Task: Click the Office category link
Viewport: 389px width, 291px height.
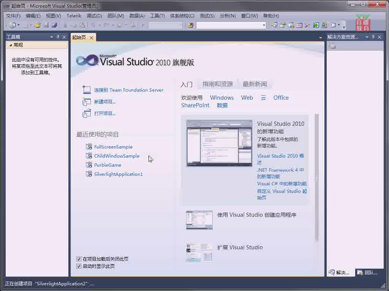Action: (x=281, y=98)
